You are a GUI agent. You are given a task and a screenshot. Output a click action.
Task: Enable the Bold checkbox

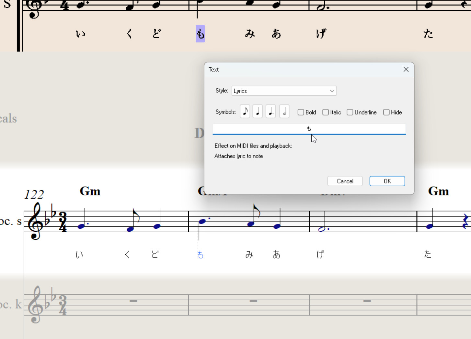pyautogui.click(x=301, y=112)
